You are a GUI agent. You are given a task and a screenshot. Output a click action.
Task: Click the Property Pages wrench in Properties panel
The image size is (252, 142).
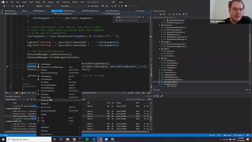161,96
